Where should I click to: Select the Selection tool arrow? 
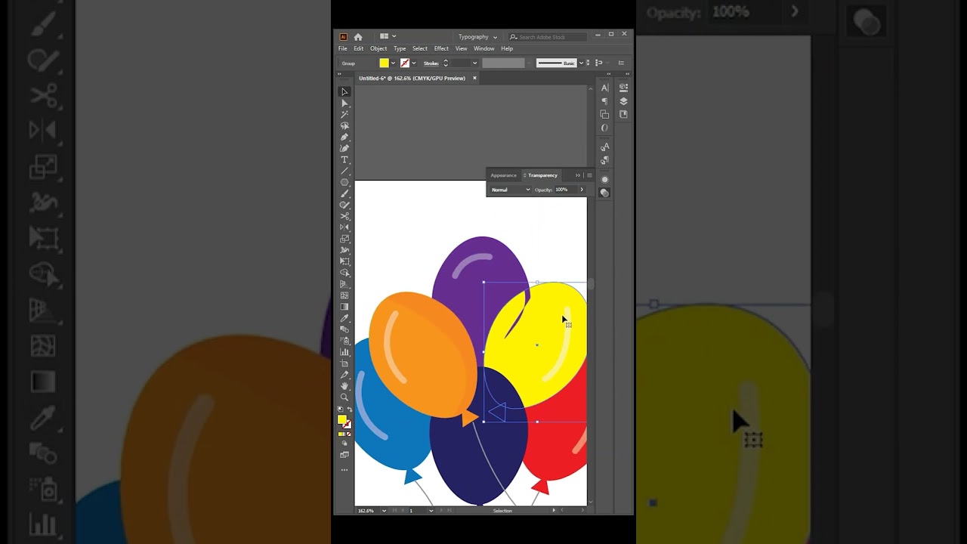point(344,91)
